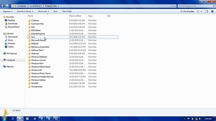Open the Documents library
Viewport: 216px width, 121px height.
[11, 37]
